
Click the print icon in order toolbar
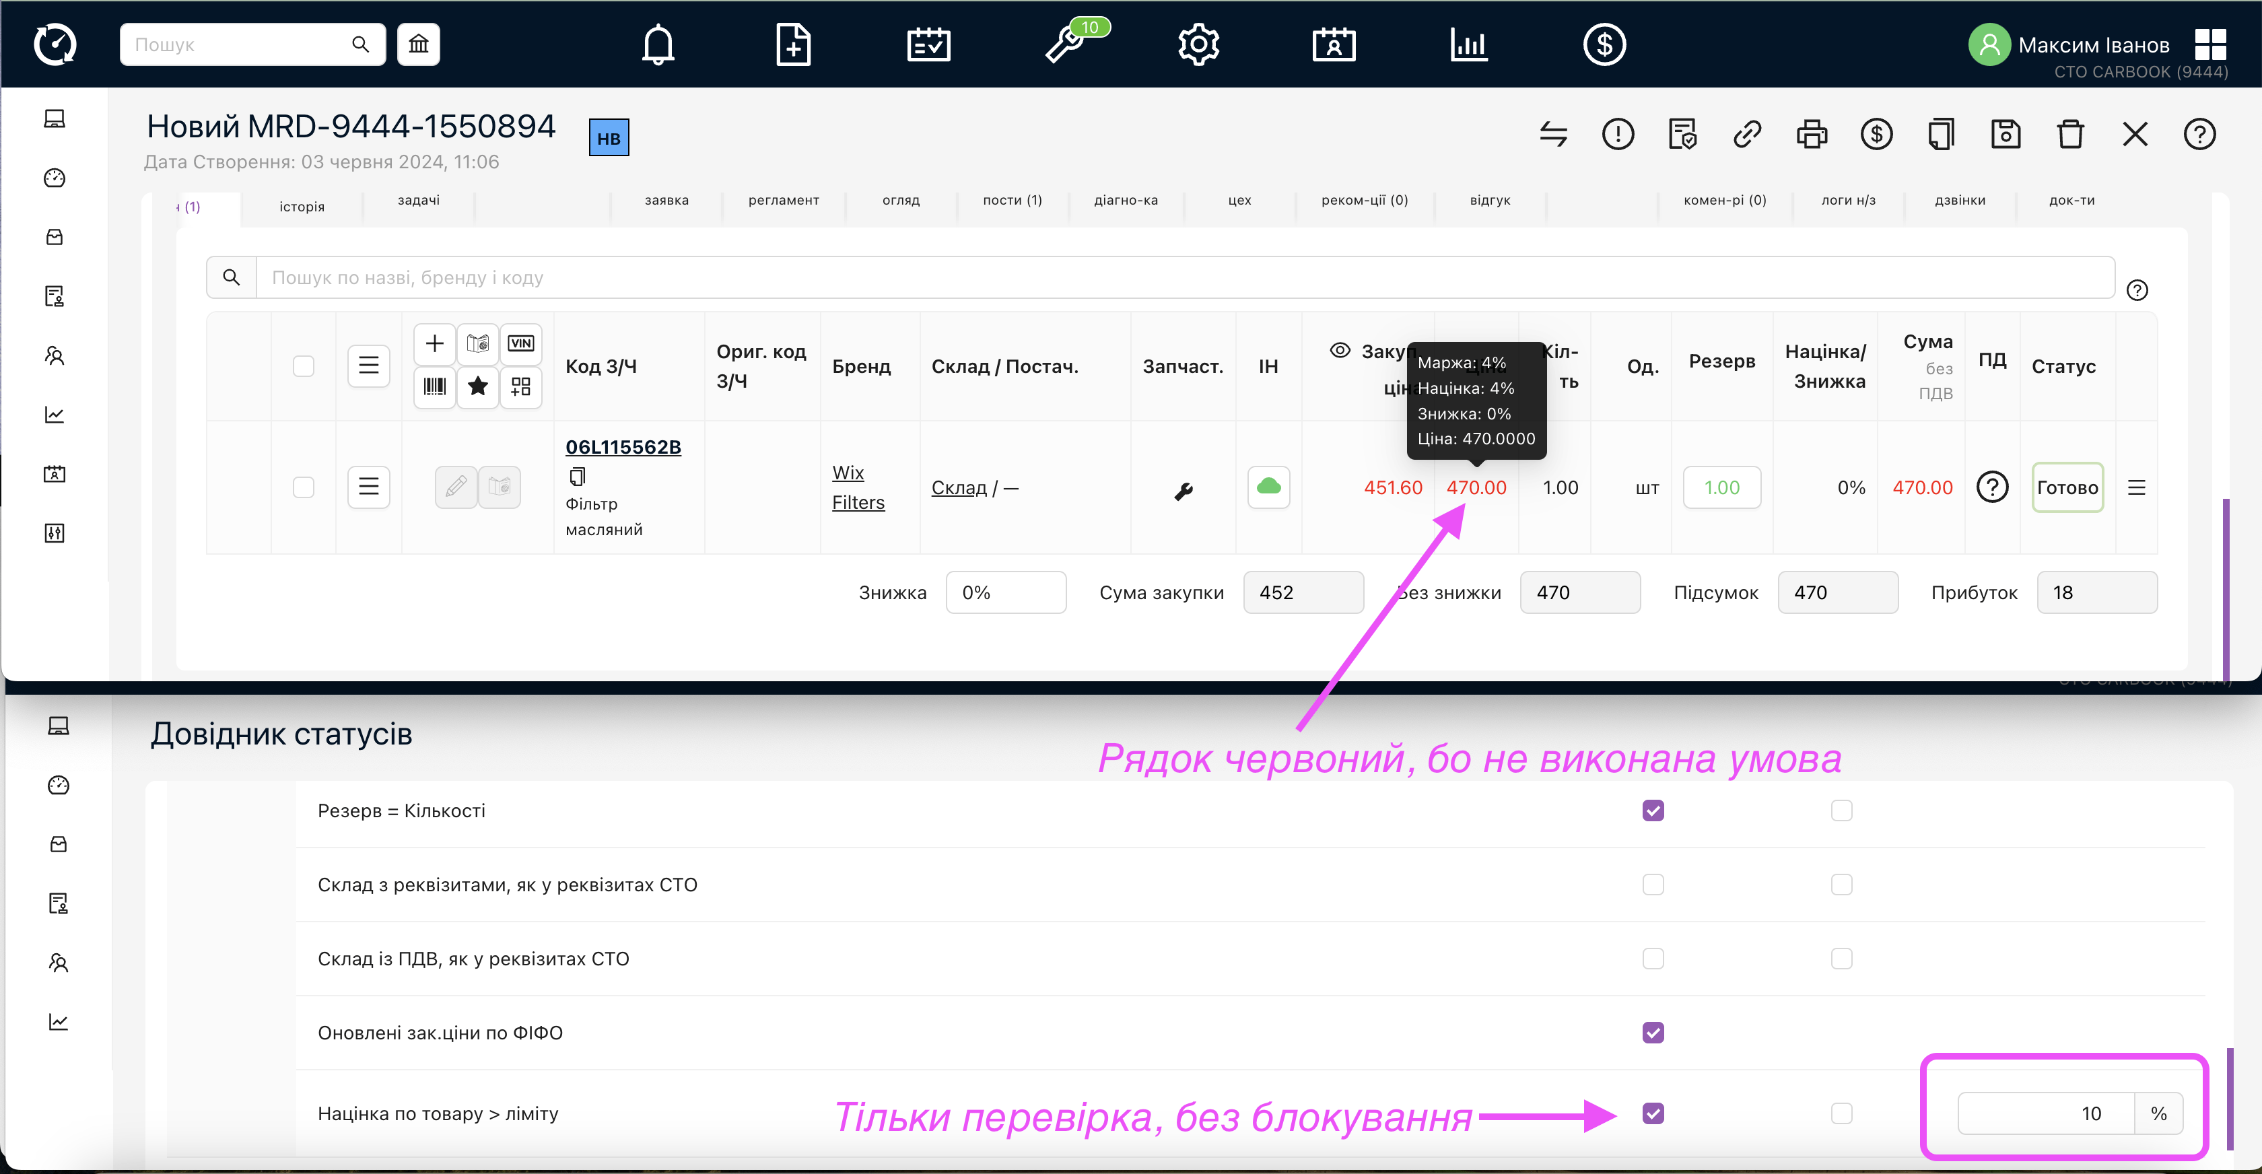1812,135
